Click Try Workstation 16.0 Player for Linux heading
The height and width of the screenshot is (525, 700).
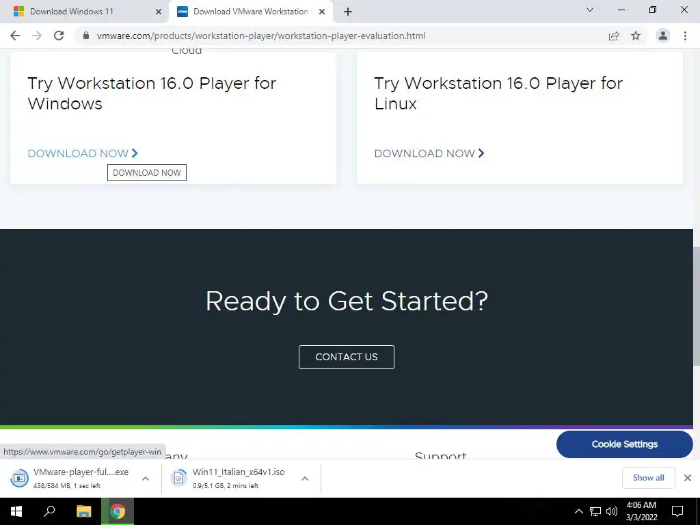pos(498,93)
